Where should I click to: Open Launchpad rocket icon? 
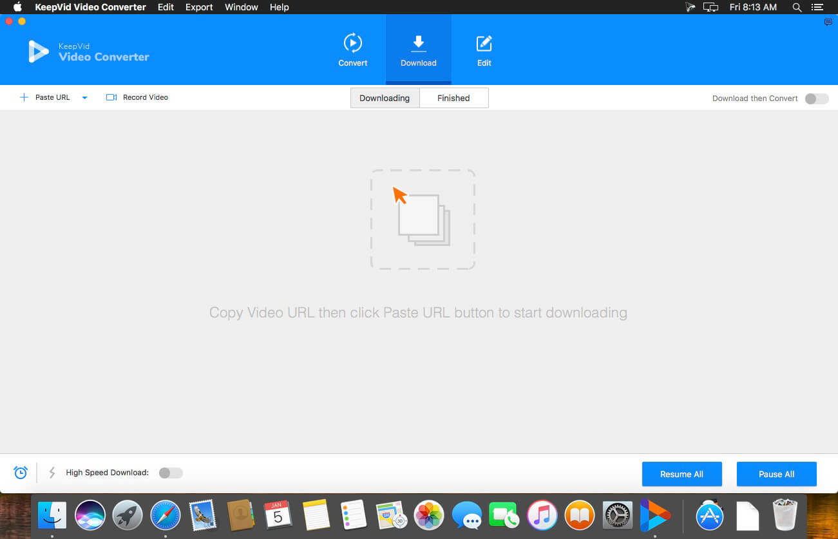pyautogui.click(x=128, y=515)
